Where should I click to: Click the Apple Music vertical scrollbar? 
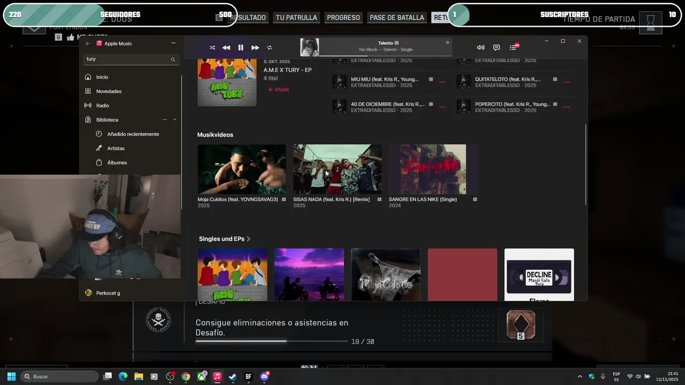(x=586, y=165)
